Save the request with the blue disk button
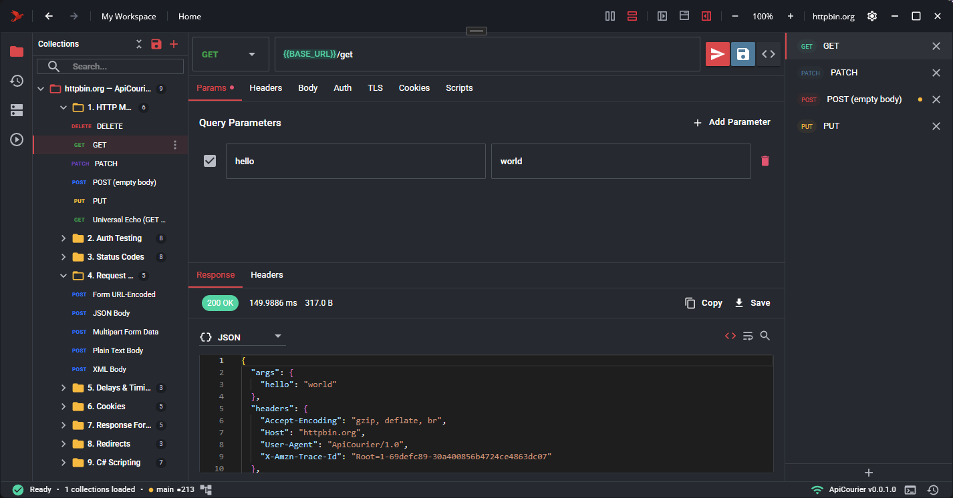Image resolution: width=953 pixels, height=498 pixels. [x=743, y=54]
